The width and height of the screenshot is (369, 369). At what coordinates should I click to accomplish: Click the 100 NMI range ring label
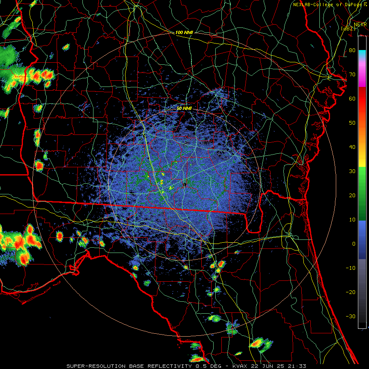pyautogui.click(x=184, y=32)
